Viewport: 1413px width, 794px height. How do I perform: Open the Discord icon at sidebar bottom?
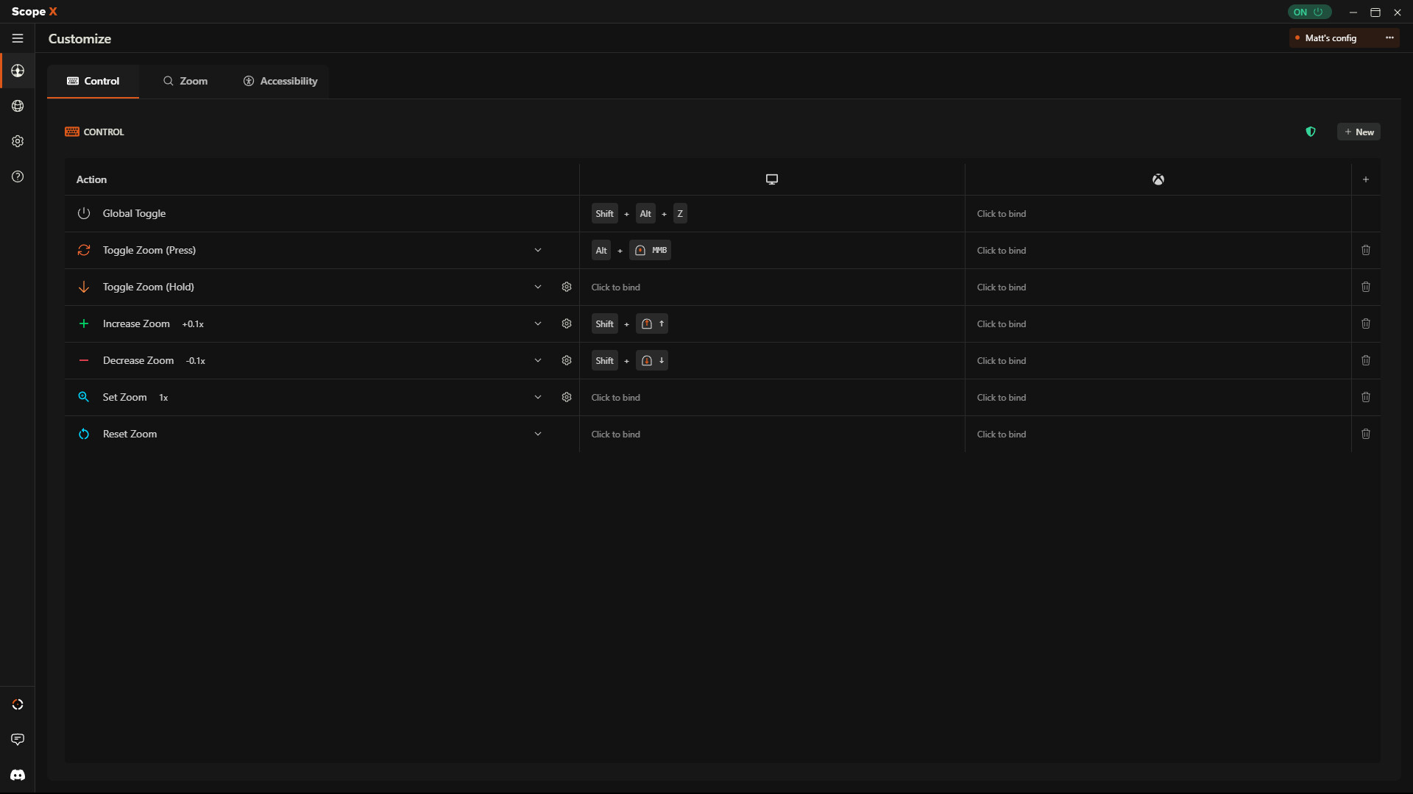click(18, 775)
